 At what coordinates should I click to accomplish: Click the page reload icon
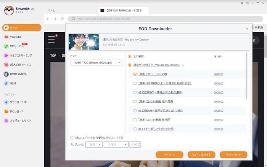62,19
